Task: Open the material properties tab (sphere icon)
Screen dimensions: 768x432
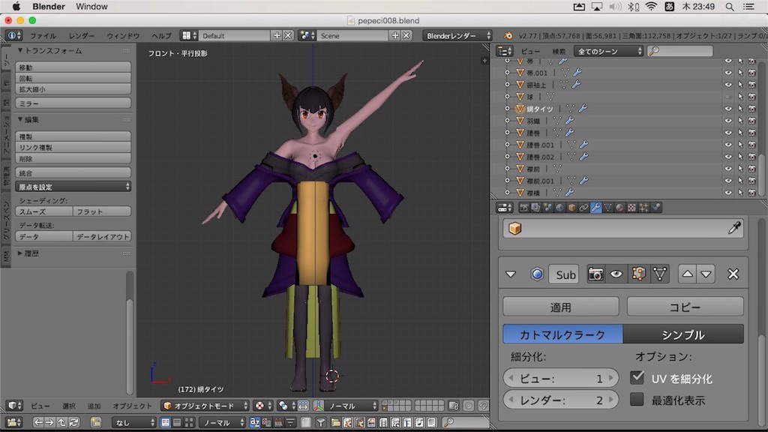Action: tap(619, 208)
